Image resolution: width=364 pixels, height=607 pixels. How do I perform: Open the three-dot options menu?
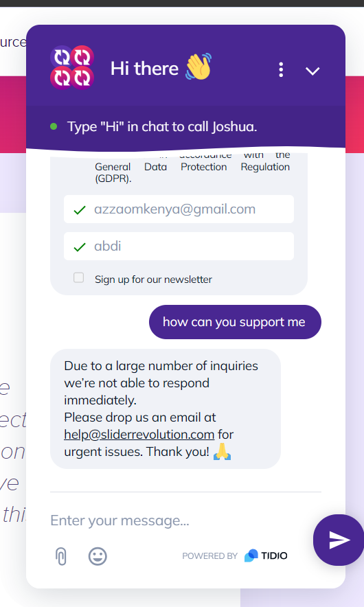281,69
